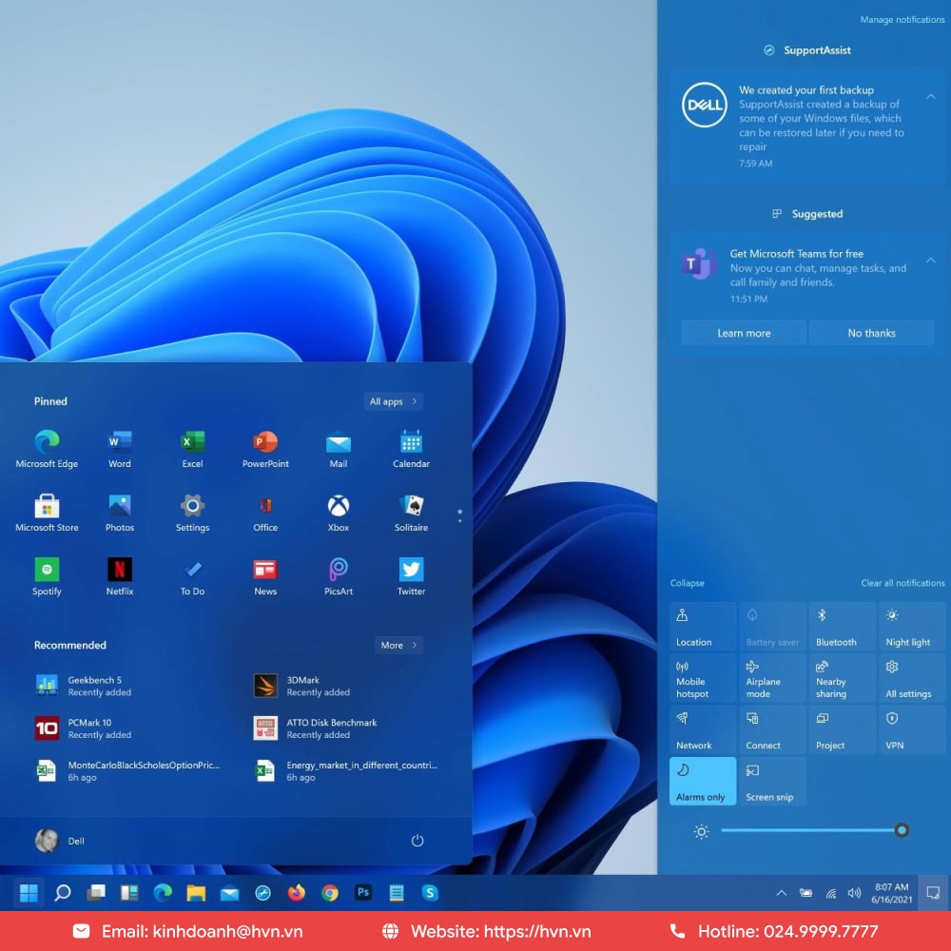Image resolution: width=951 pixels, height=951 pixels.
Task: Clear all notifications
Action: coord(902,583)
